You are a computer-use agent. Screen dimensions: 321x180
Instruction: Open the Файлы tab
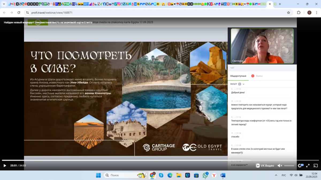click(259, 76)
